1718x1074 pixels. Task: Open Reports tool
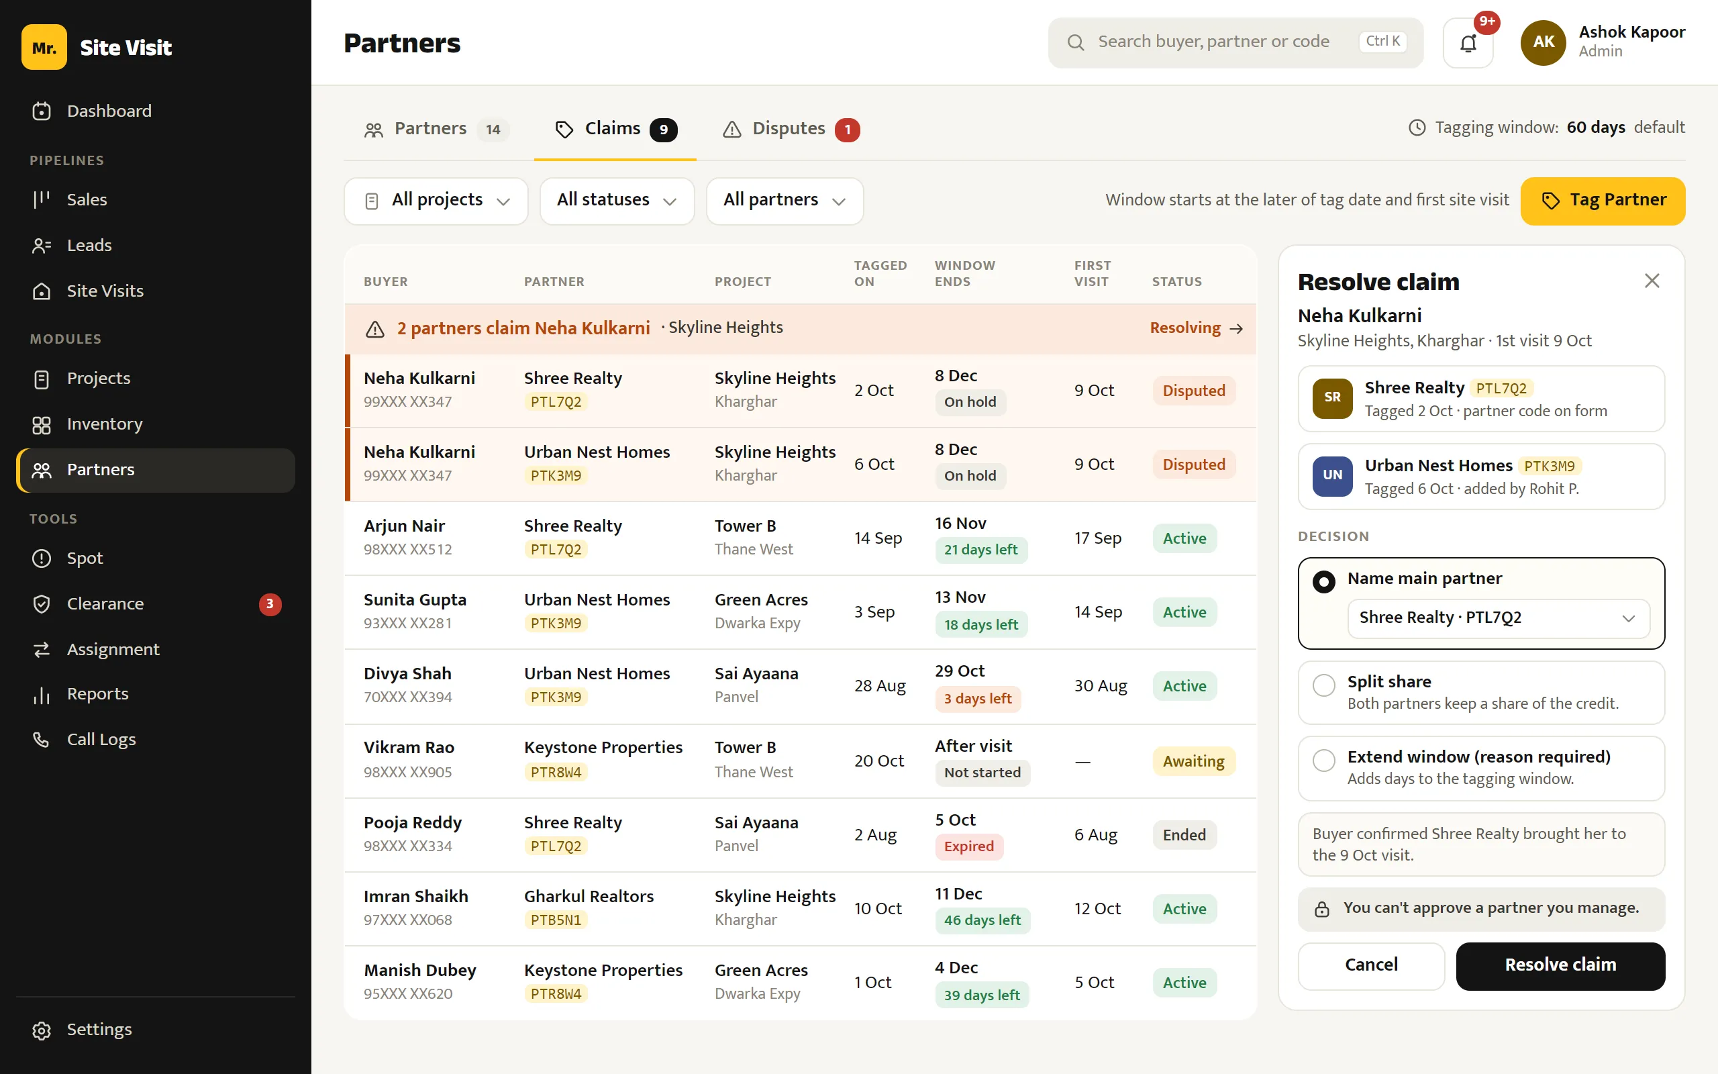tap(156, 694)
